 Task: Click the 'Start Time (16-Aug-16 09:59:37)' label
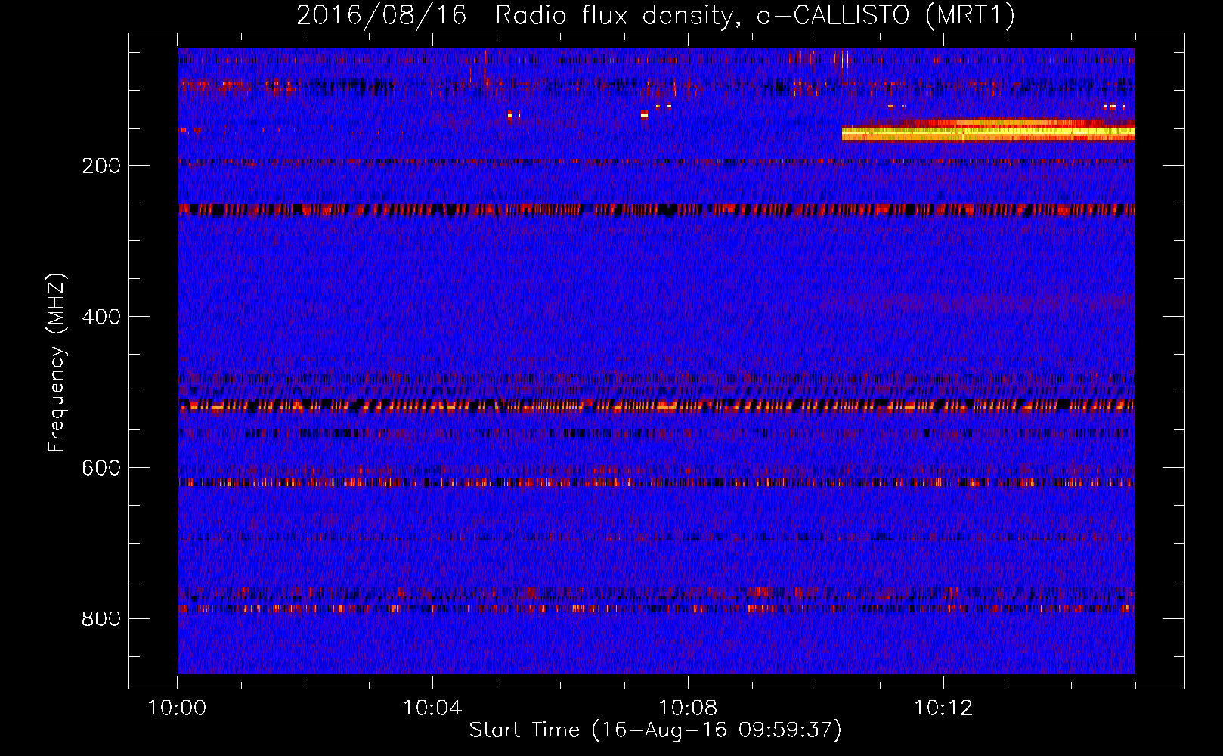click(x=655, y=730)
